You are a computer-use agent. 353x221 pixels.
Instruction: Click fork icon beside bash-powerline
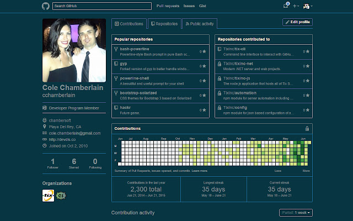point(116,49)
